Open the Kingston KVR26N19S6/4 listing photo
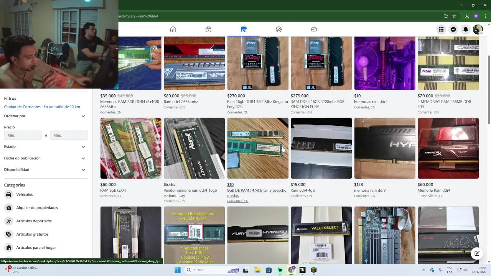Image resolution: width=491 pixels, height=276 pixels. coord(194,235)
